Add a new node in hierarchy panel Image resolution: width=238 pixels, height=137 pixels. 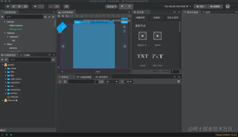pyautogui.click(x=2, y=17)
